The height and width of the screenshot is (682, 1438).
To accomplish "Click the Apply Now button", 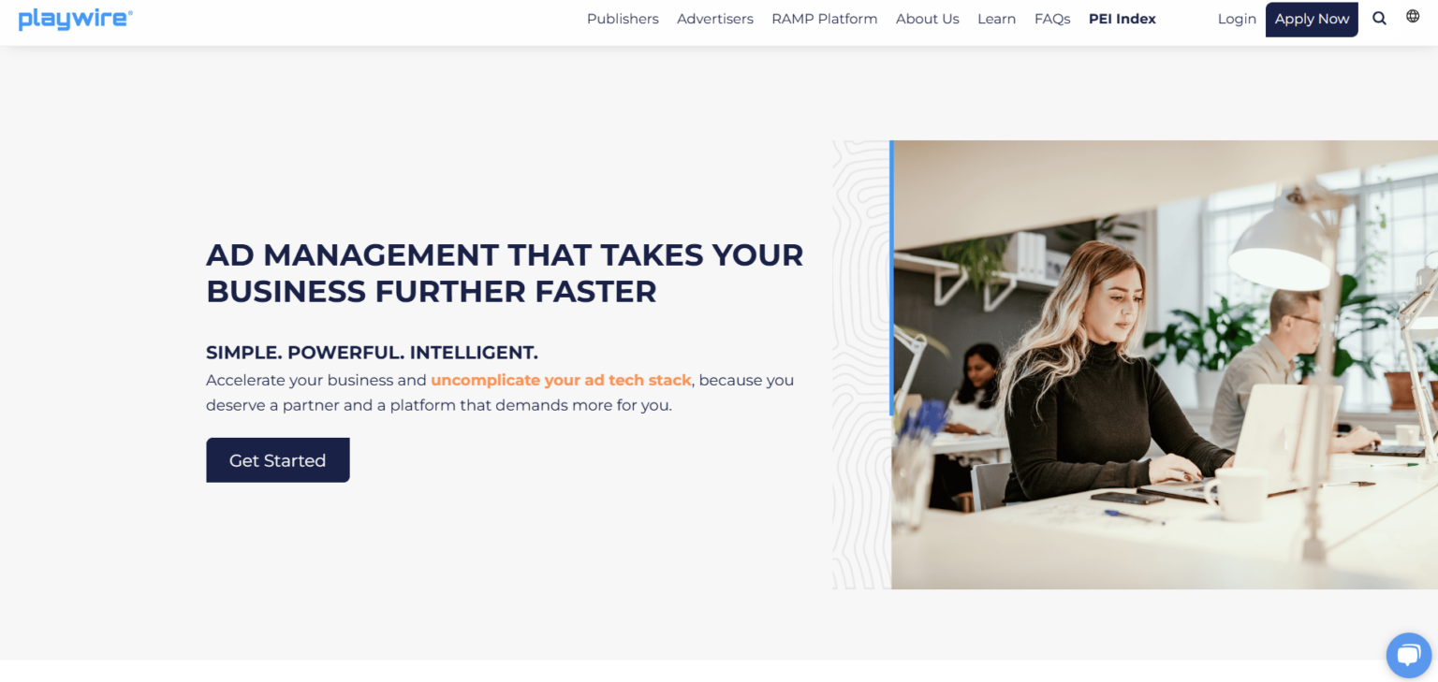I will point(1311,19).
